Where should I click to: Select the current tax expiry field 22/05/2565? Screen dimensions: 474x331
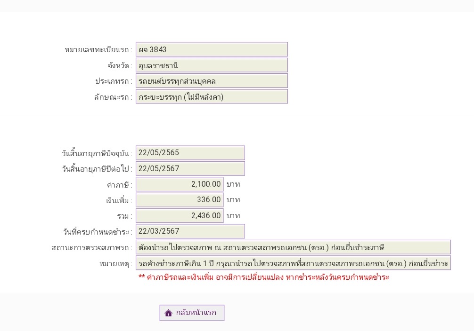pyautogui.click(x=190, y=153)
